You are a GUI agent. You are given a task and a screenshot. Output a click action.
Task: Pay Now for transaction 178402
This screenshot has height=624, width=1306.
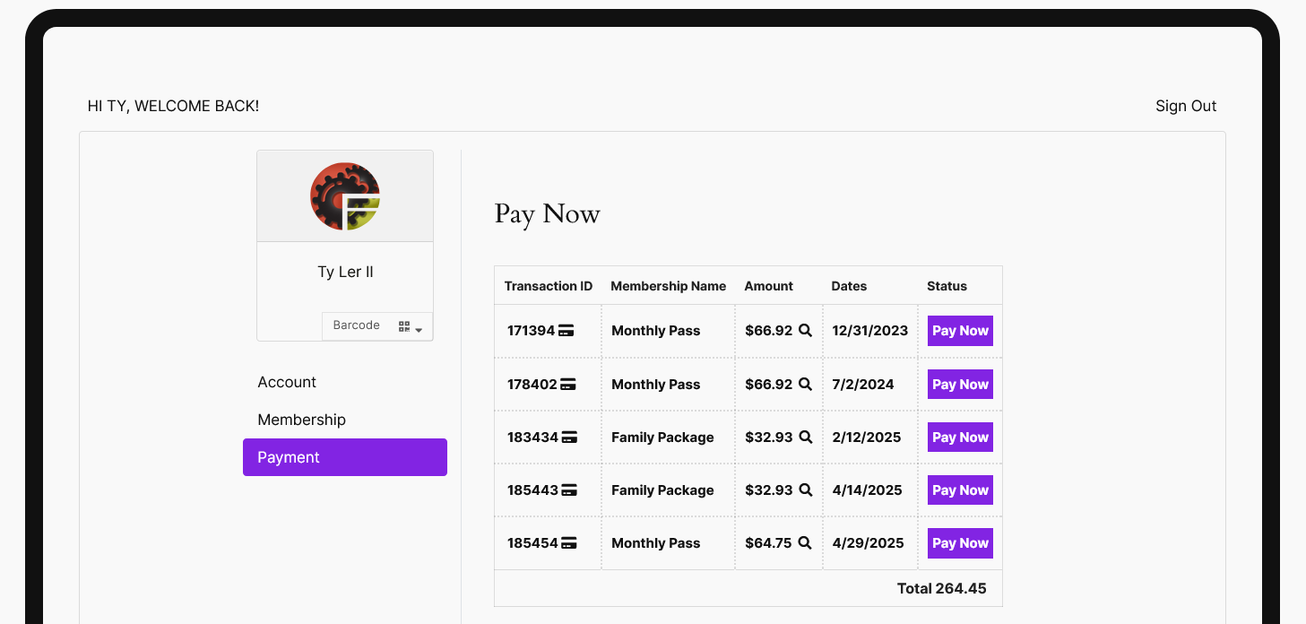(960, 385)
